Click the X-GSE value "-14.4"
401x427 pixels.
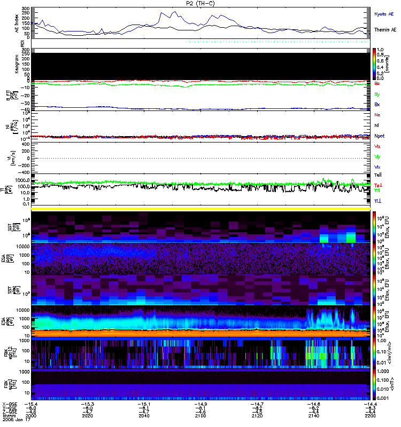click(x=370, y=404)
